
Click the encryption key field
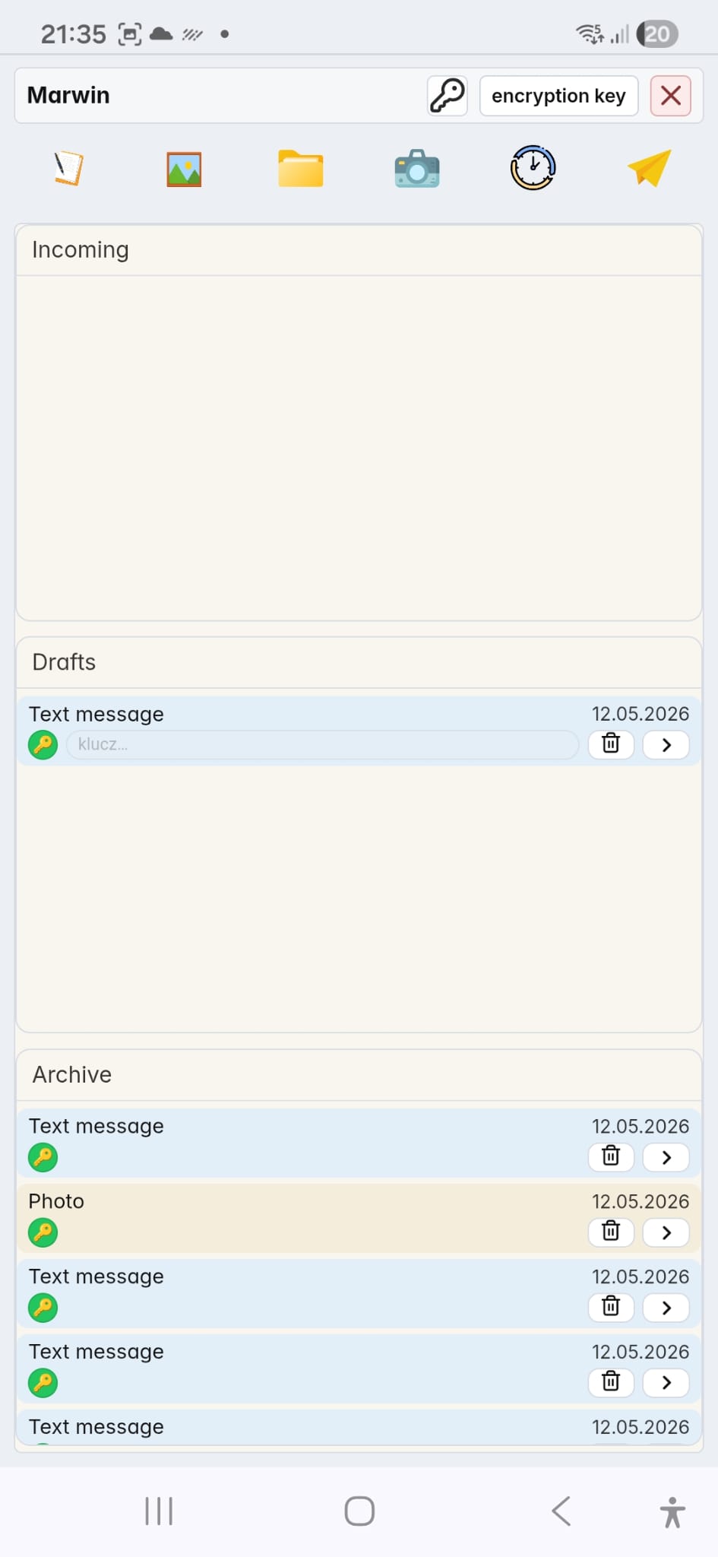pos(558,96)
